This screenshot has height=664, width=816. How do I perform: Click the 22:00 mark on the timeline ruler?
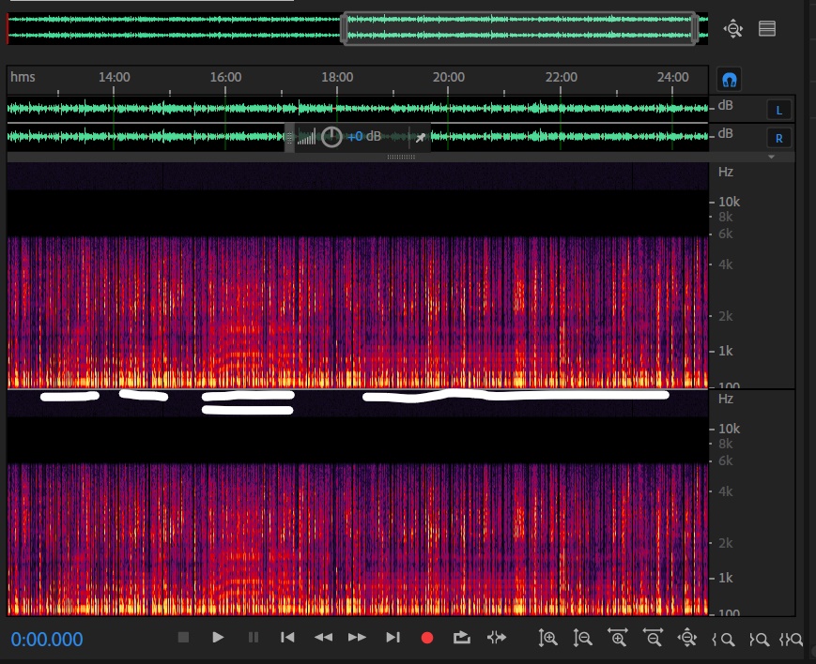(561, 78)
